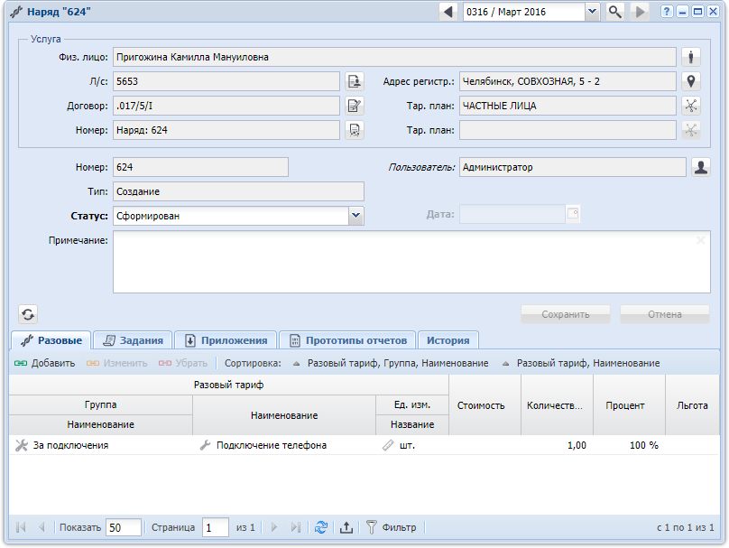Select the row Подключение телефона

coord(364,445)
